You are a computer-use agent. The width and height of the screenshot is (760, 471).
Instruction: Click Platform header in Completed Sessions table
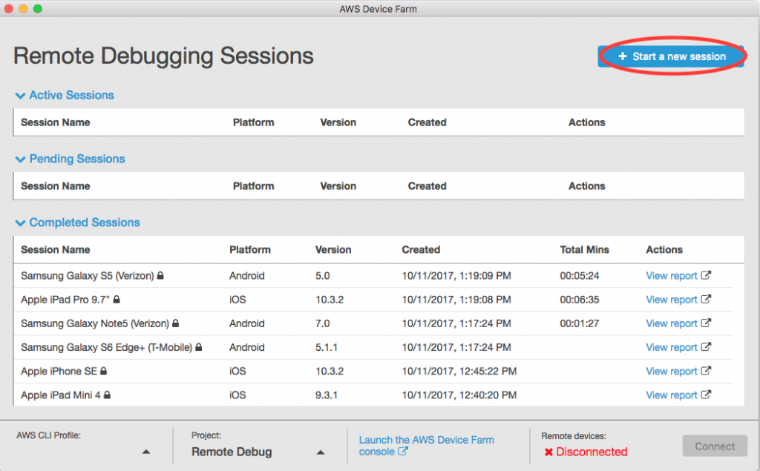click(250, 249)
